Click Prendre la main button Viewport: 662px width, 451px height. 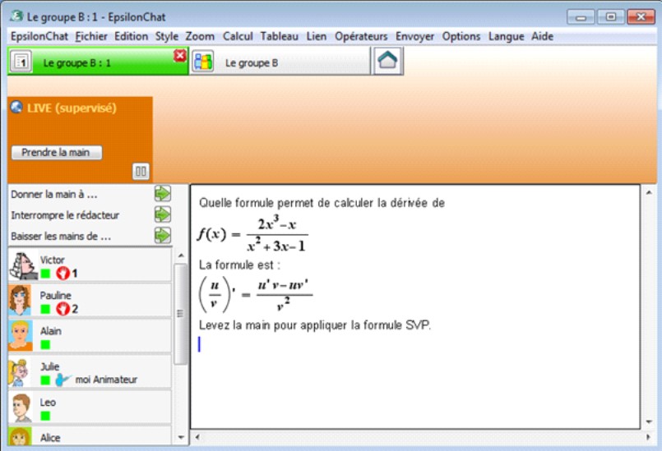tap(57, 152)
